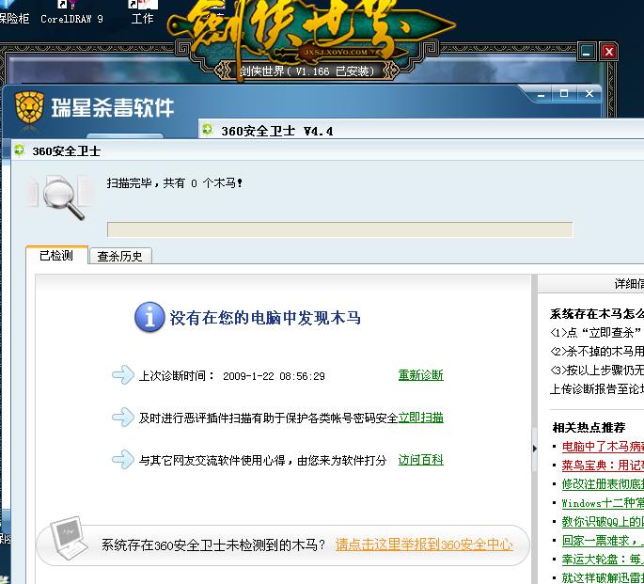644x584 pixels.
Task: Click the <3>按以上步骤仍无 instruction line
Action: pos(597,370)
